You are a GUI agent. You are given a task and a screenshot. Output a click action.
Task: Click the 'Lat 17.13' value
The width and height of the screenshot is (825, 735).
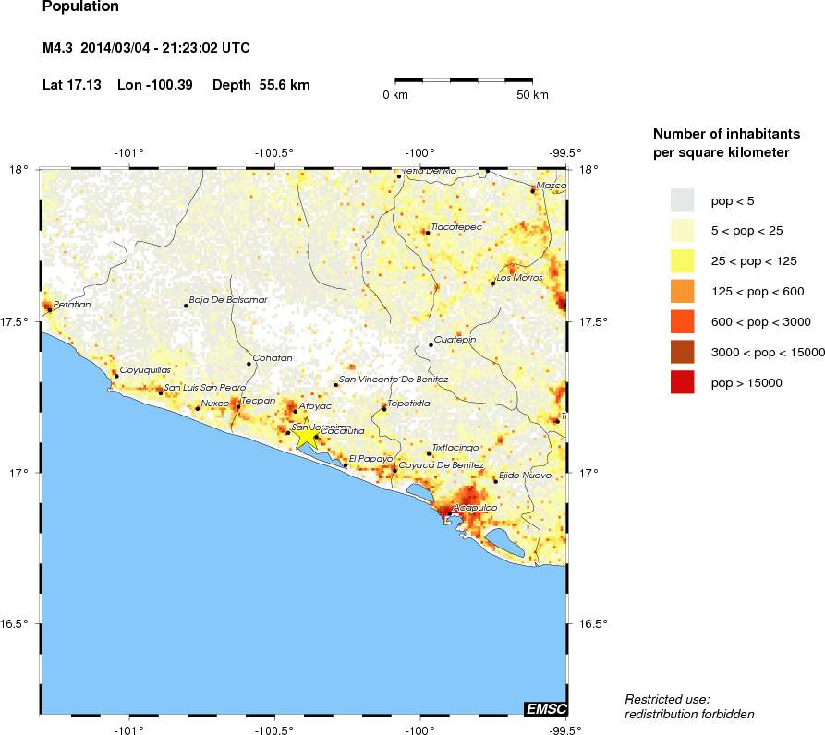point(71,85)
